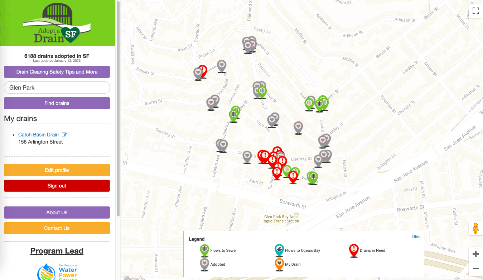
Task: Select the adopted marker near Thor Ave
Action: click(x=272, y=121)
